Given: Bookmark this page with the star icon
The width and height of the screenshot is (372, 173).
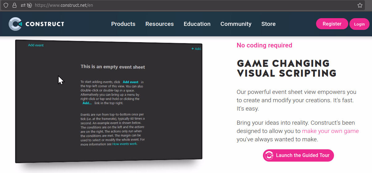Looking at the screenshot, I should pos(360,5).
